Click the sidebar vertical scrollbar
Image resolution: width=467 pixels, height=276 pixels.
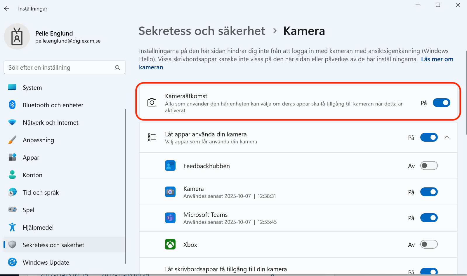click(x=126, y=186)
